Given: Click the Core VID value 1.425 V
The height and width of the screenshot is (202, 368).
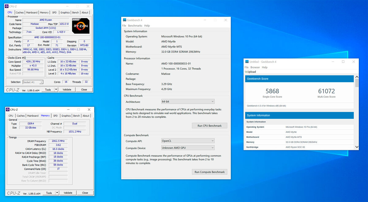Looking at the screenshot, I should [x=61, y=32].
